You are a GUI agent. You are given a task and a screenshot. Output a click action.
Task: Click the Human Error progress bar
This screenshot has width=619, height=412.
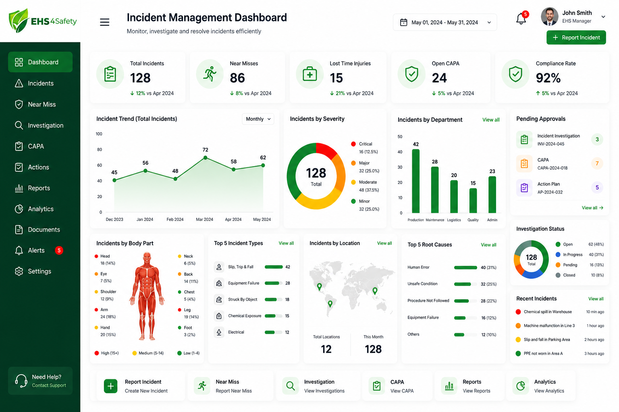tap(465, 268)
